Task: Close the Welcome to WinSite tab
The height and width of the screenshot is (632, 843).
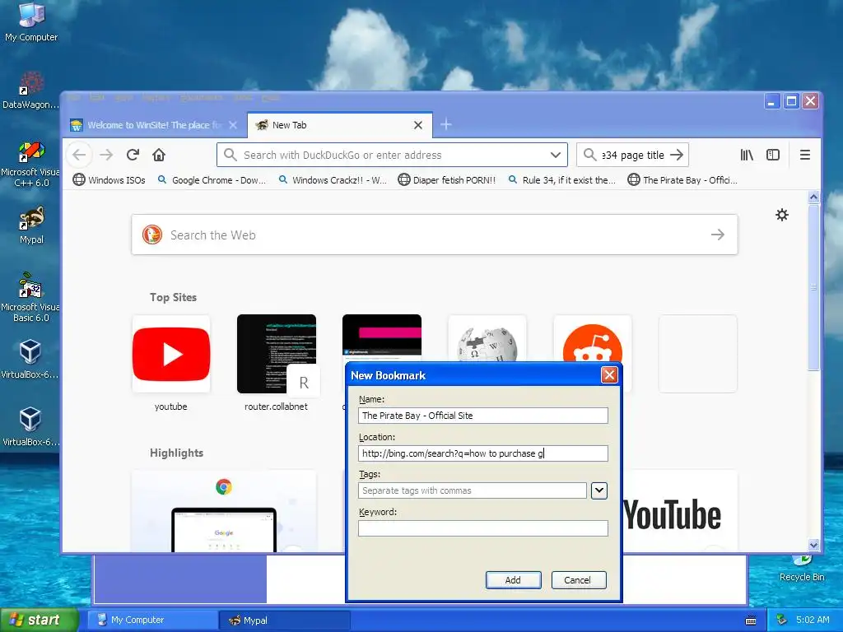Action: coord(233,125)
